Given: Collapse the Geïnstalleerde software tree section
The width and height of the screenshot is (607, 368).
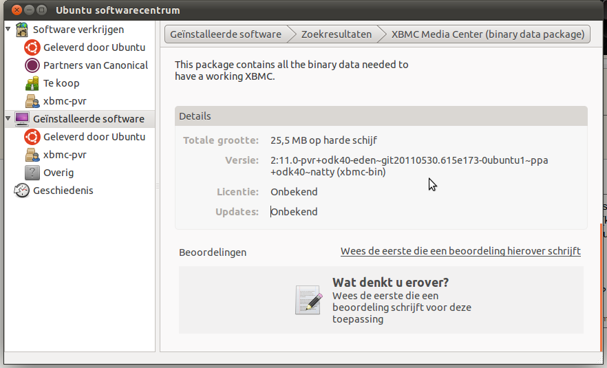Looking at the screenshot, I should 8,118.
